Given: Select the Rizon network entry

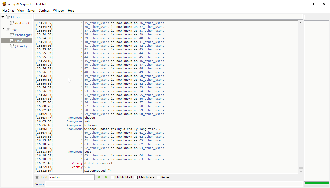Looking at the screenshot, I should 15,17.
